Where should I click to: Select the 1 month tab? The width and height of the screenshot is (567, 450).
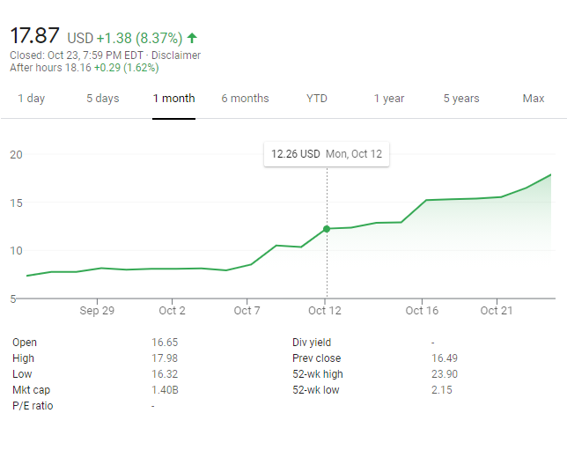[x=173, y=99]
